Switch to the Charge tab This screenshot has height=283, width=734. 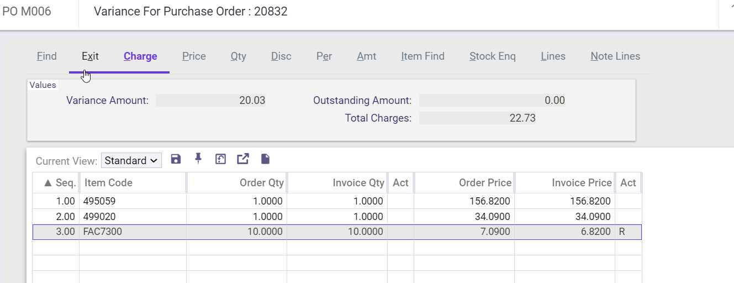pos(140,56)
